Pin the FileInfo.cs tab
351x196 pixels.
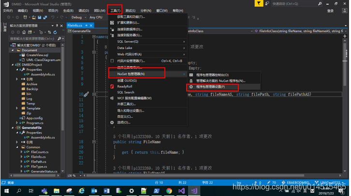(87, 25)
